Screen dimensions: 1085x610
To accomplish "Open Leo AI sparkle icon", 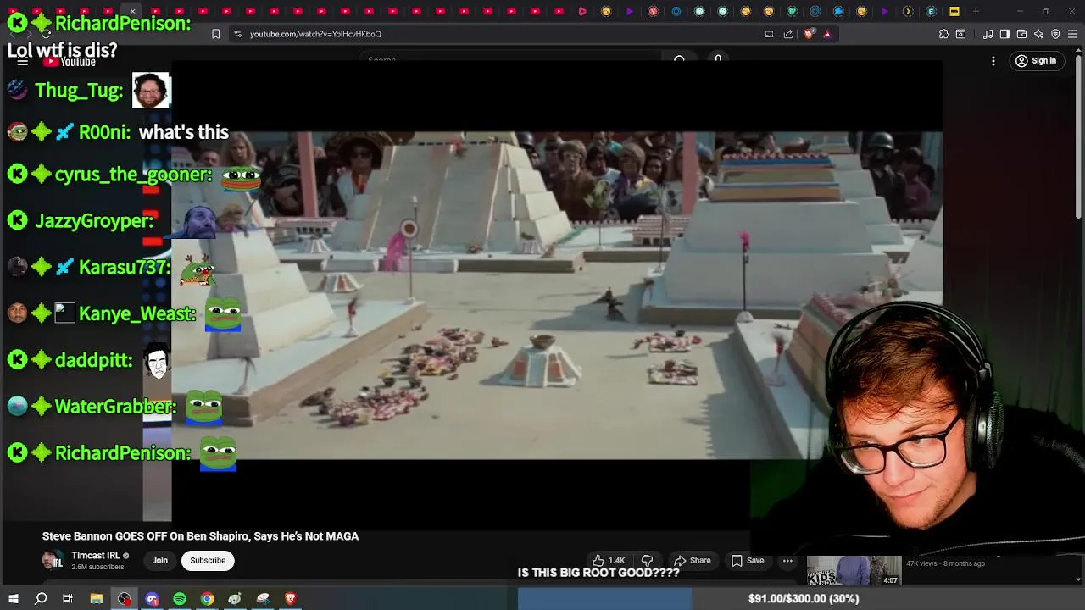I will pos(1038,34).
